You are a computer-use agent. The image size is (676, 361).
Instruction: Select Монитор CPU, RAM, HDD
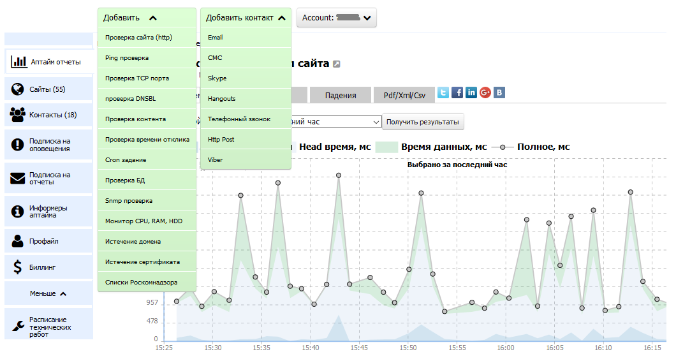(x=147, y=221)
